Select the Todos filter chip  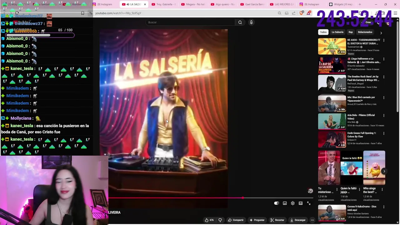tap(323, 32)
